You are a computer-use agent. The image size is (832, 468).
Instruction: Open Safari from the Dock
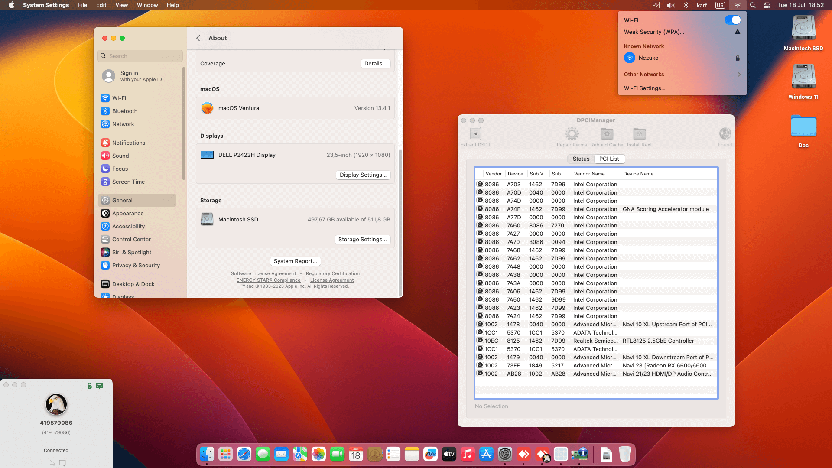(x=244, y=454)
